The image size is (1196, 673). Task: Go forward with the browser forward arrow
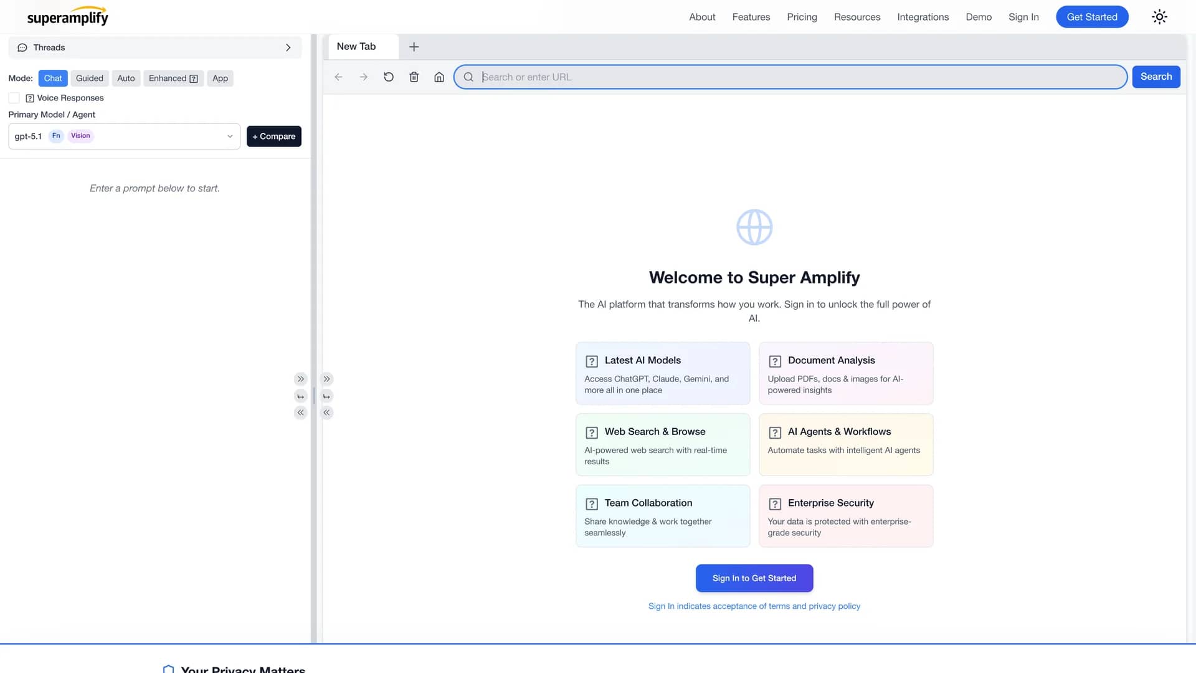(364, 77)
